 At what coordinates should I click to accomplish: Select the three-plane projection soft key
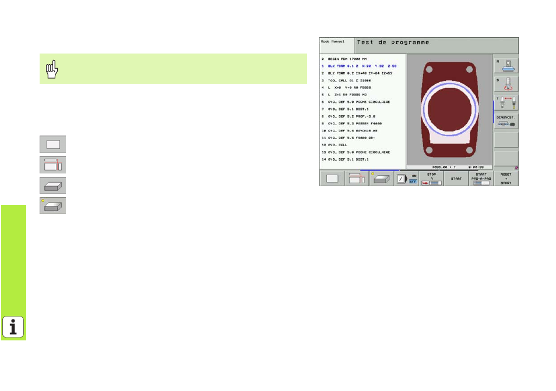click(x=357, y=179)
